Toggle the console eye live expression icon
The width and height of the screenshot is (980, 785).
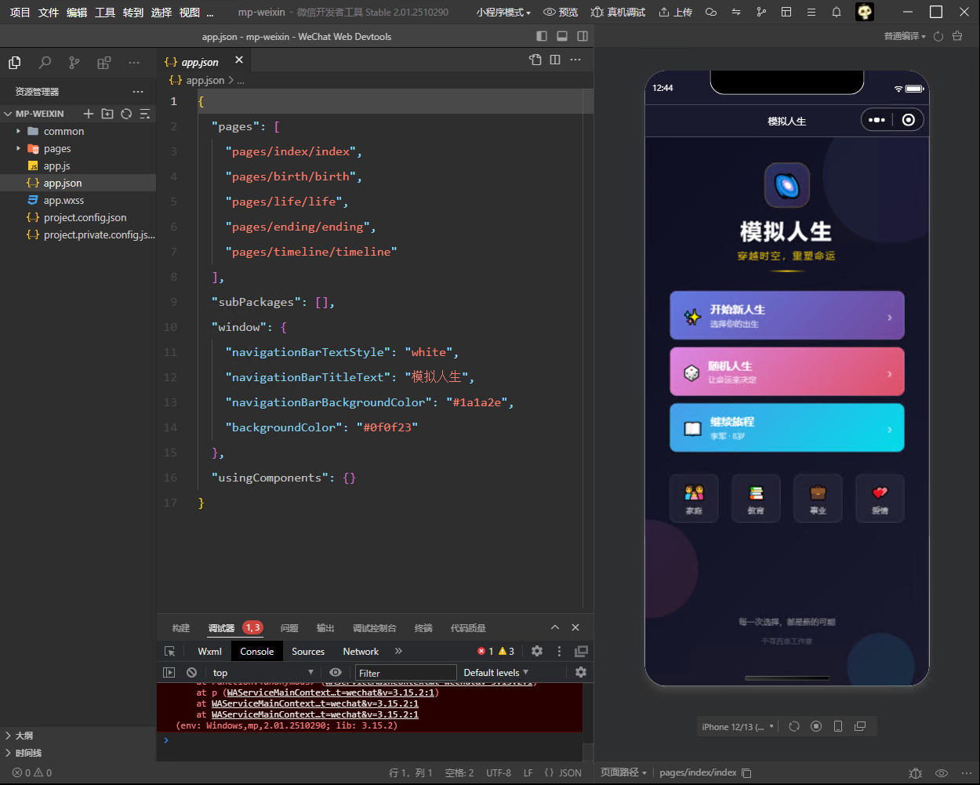coord(336,673)
